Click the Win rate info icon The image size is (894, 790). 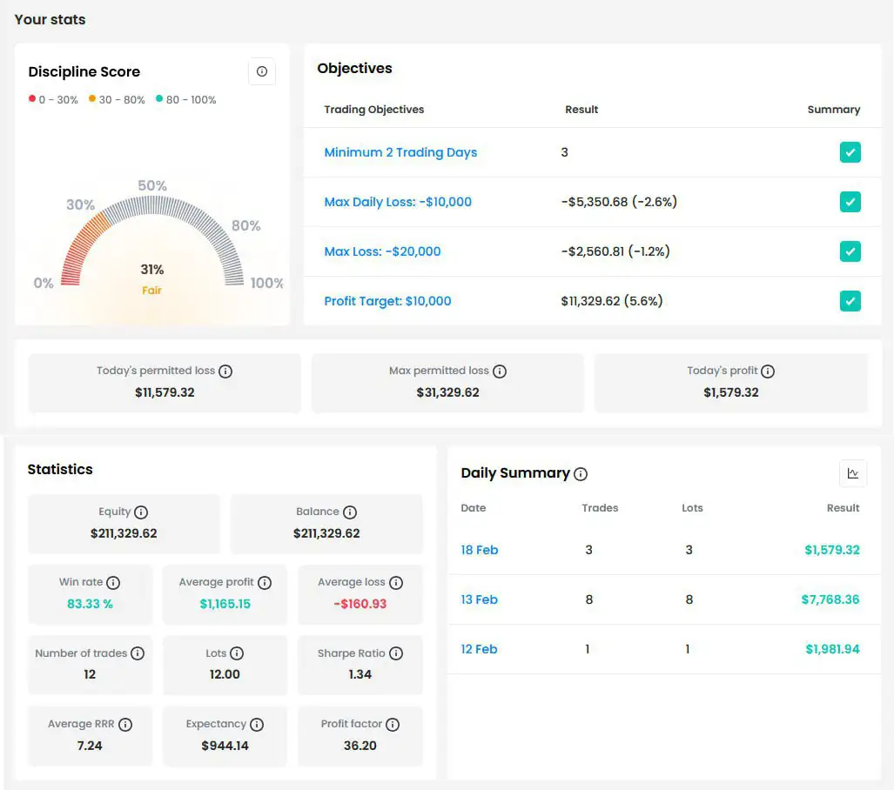(x=113, y=583)
